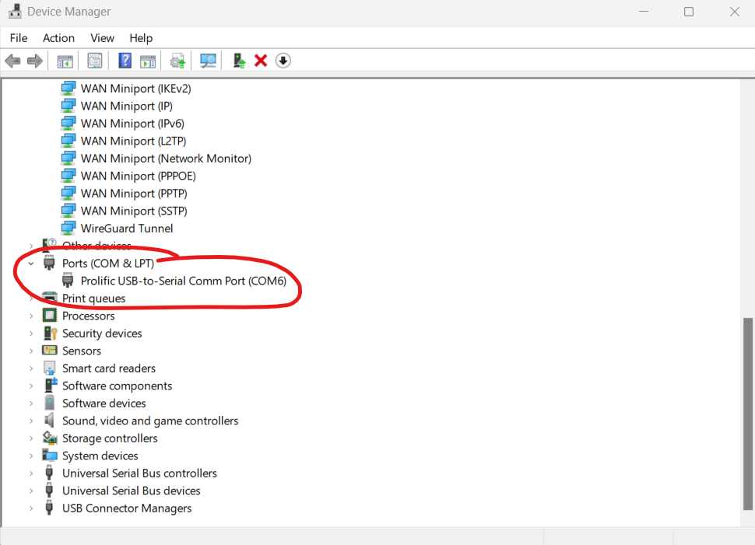Expand the System devices chevron
Viewport: 755px width, 545px height.
31,456
